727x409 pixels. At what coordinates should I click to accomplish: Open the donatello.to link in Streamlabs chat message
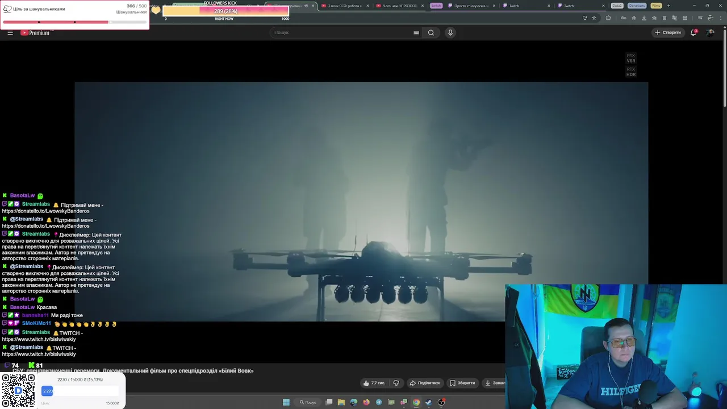(x=45, y=211)
